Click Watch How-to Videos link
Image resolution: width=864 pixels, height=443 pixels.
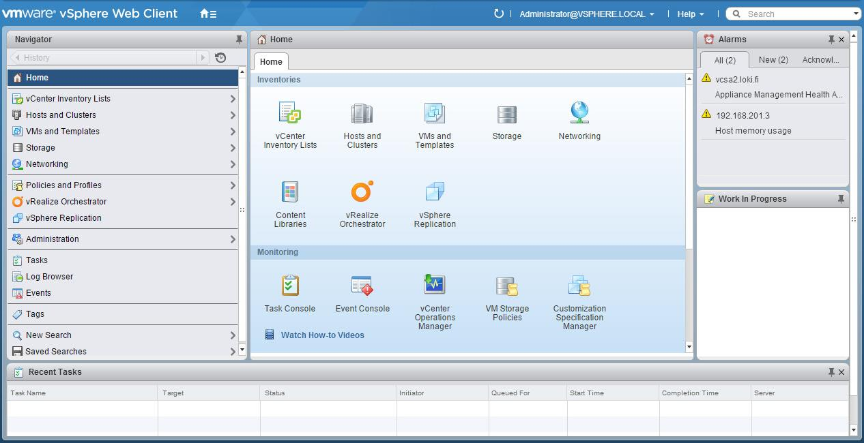pyautogui.click(x=322, y=335)
